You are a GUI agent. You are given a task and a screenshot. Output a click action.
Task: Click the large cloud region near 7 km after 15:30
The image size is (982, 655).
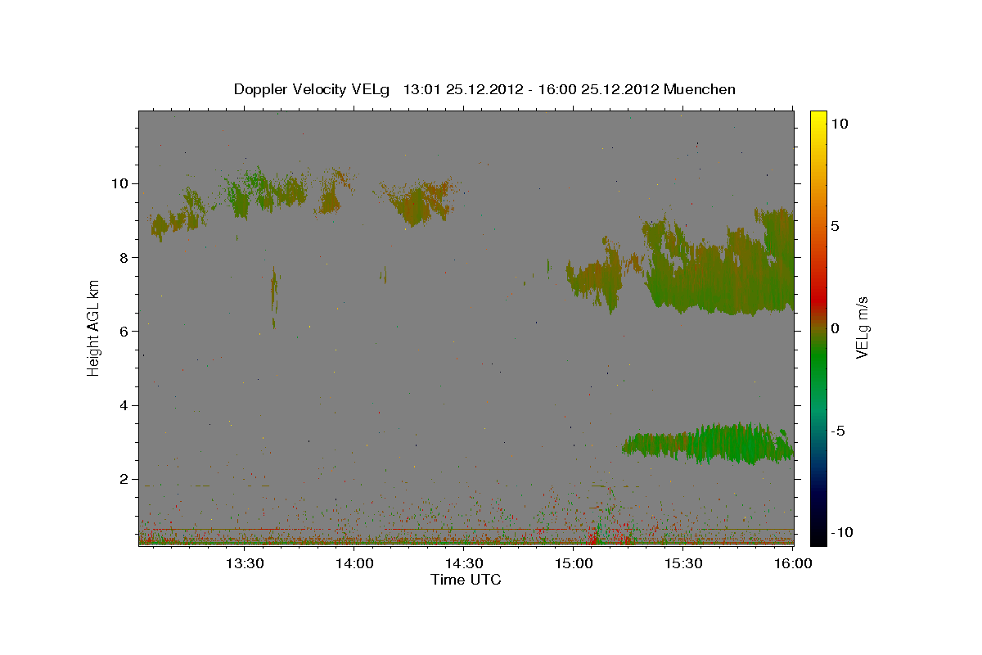point(720,270)
